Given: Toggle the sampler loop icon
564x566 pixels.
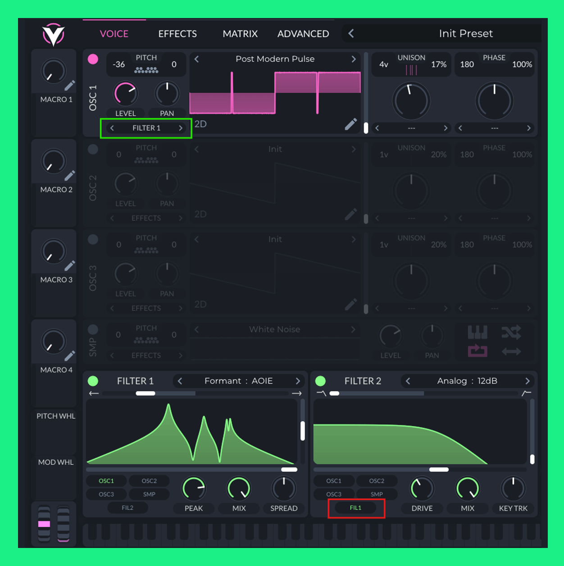Looking at the screenshot, I should [478, 351].
